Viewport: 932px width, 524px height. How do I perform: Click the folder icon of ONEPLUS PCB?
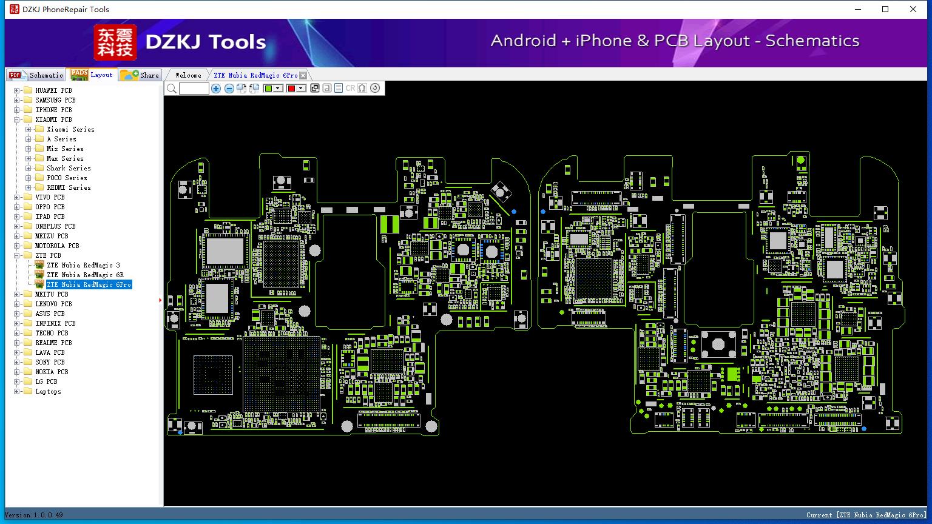27,226
